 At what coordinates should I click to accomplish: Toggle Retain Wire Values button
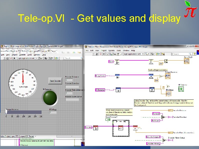coord(111,54)
